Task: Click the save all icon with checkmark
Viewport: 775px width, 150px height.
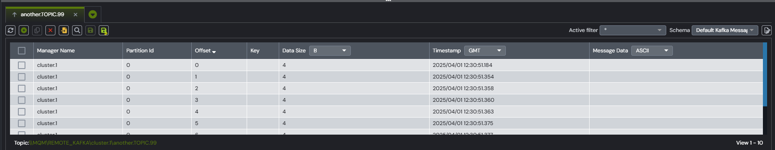Action: [104, 30]
